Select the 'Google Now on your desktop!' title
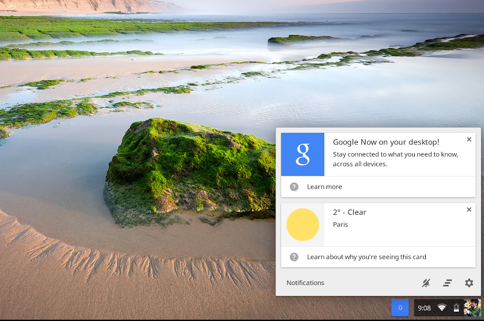Viewport: 484px width, 321px height. pyautogui.click(x=386, y=142)
